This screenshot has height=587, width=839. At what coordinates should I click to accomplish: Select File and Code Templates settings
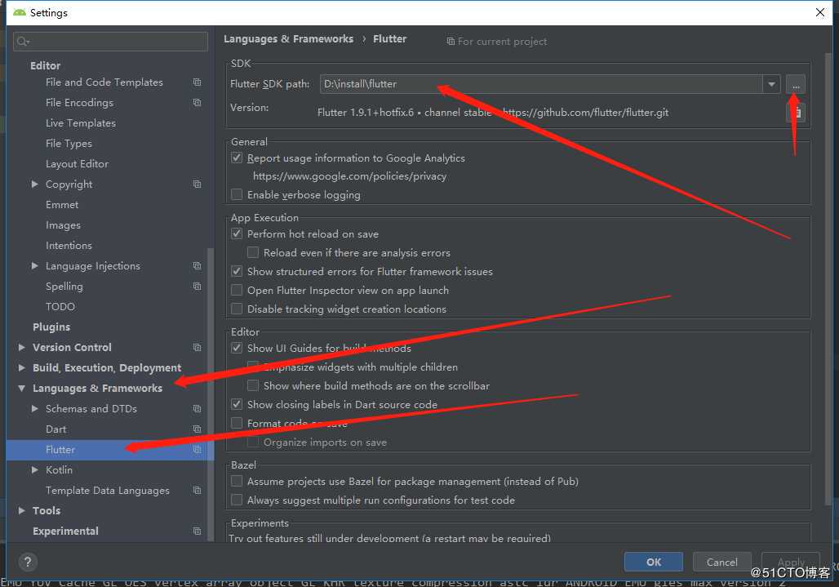(104, 82)
